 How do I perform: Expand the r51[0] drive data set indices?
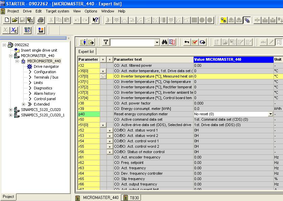tap(103, 125)
